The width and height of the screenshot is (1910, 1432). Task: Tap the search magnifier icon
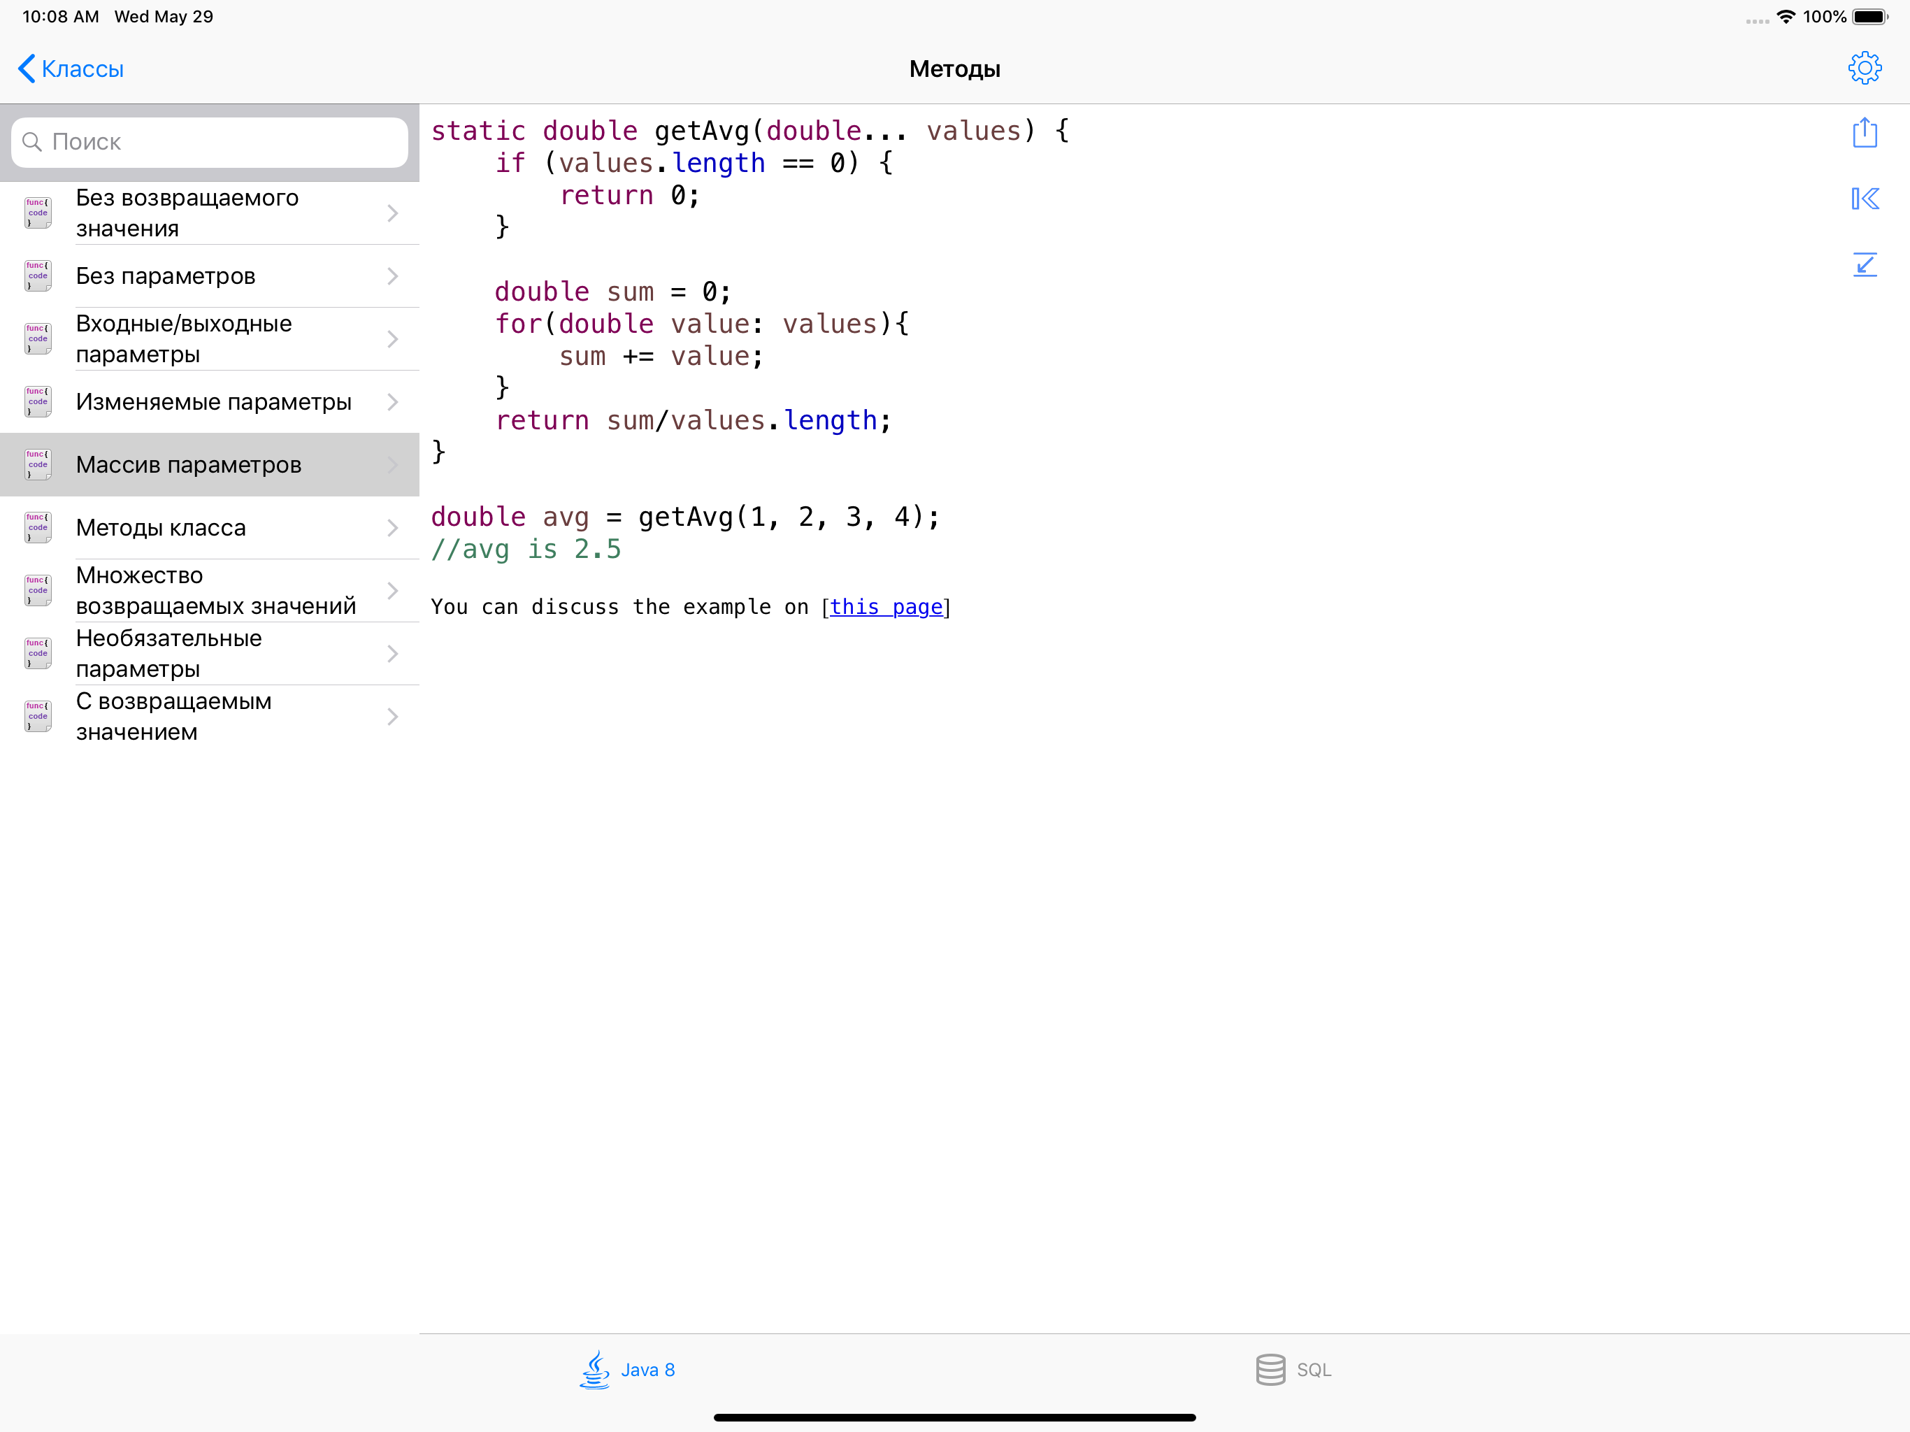click(x=32, y=142)
